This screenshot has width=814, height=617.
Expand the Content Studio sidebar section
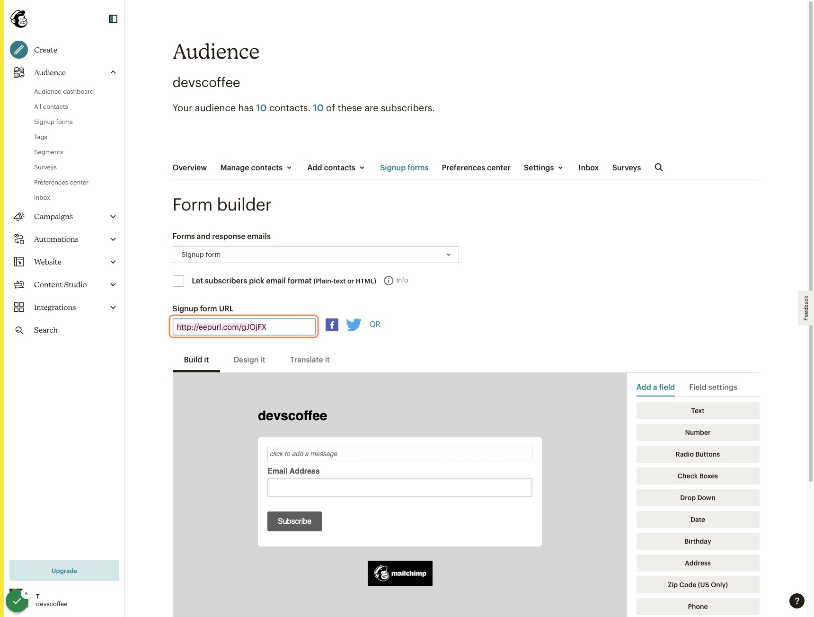coord(113,284)
